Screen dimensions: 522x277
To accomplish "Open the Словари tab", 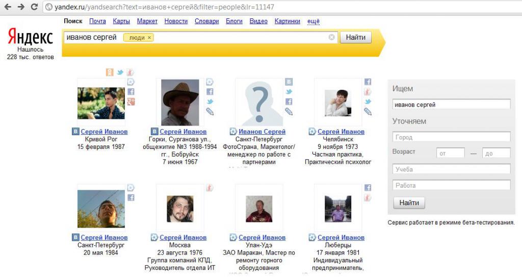I will (207, 21).
